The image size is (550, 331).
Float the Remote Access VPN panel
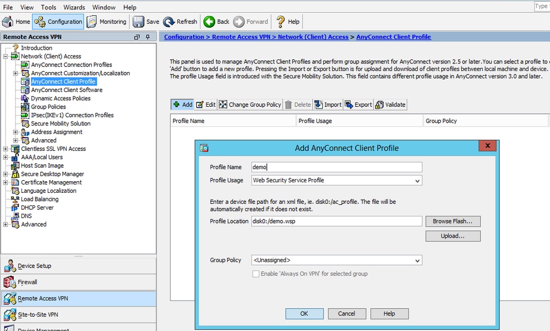point(137,37)
